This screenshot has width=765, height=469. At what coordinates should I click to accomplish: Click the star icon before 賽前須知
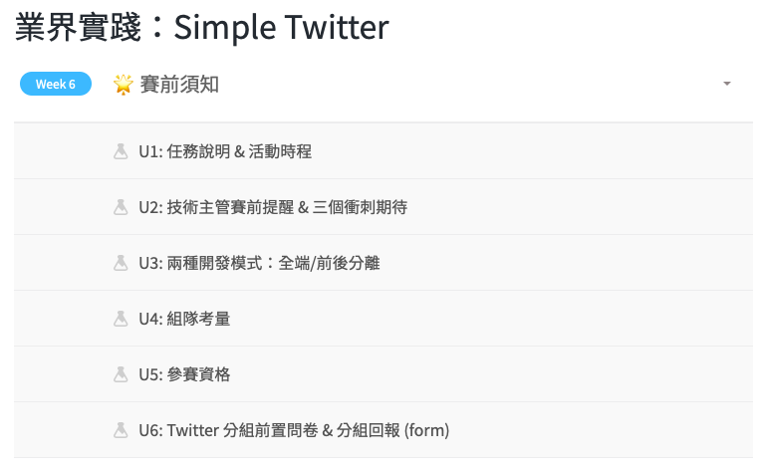pos(124,84)
